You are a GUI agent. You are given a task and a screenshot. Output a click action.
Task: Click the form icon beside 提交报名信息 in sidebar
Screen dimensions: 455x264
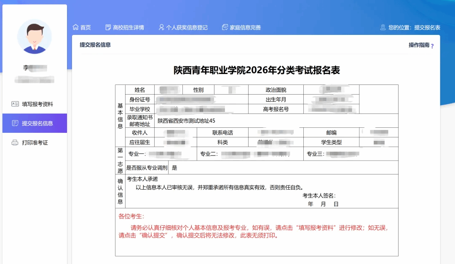15,123
